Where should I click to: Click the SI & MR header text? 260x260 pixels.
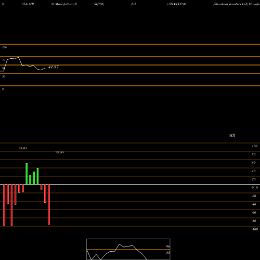28,4
